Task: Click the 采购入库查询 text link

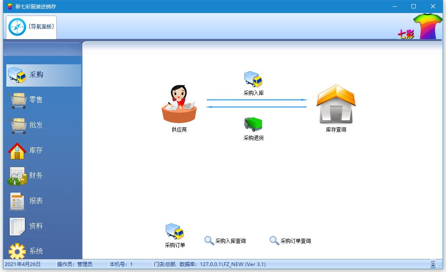Action: pyautogui.click(x=230, y=241)
